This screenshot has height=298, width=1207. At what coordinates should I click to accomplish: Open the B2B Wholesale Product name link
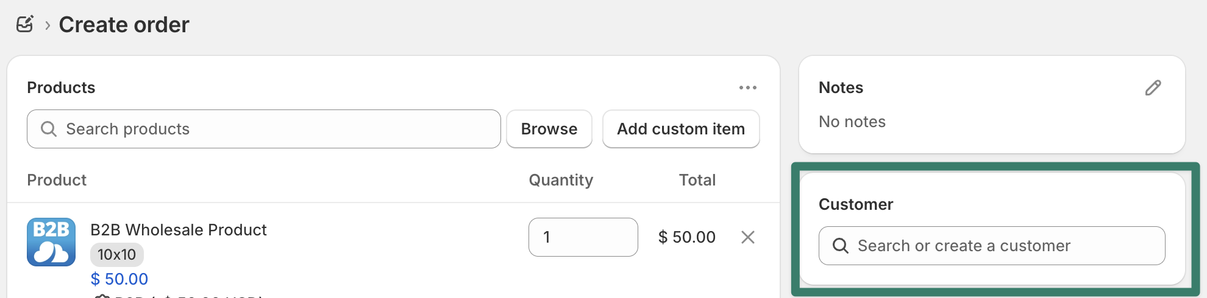[x=178, y=230]
